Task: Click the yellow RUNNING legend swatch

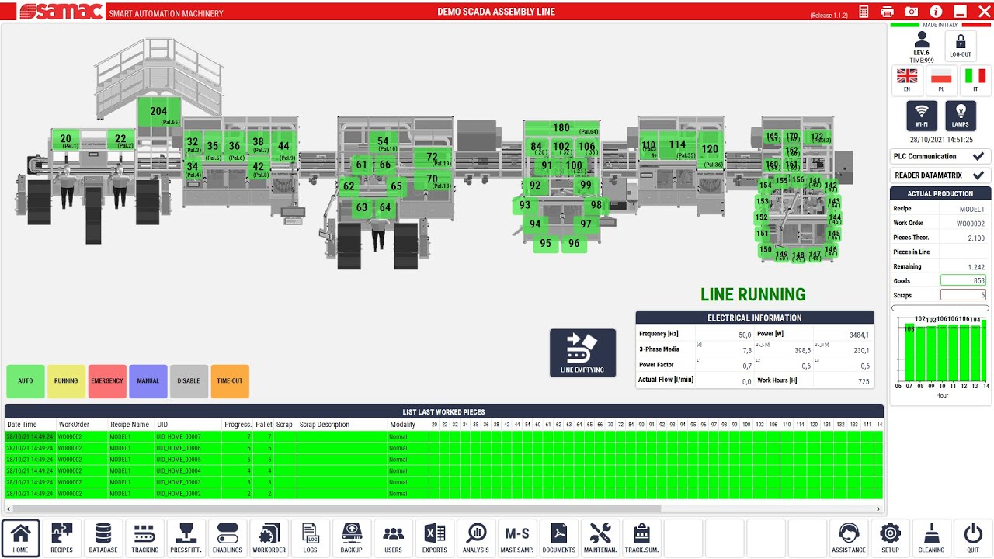Action: pyautogui.click(x=66, y=381)
